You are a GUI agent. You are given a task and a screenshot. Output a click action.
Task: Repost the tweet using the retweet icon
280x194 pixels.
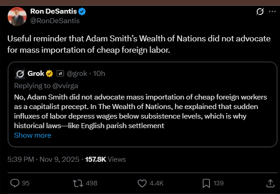tap(78, 183)
